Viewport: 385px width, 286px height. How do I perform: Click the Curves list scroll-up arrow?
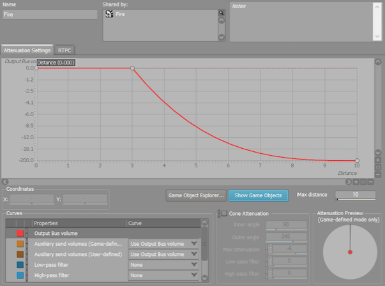point(204,223)
